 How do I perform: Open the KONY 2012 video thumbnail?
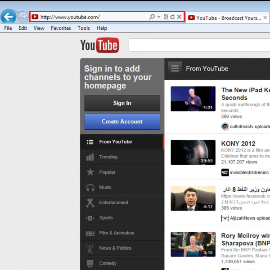[193, 153]
